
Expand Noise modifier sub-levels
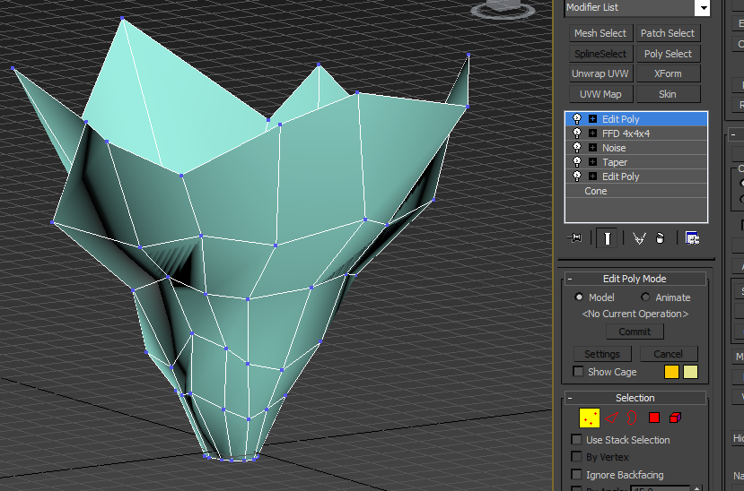click(x=592, y=148)
